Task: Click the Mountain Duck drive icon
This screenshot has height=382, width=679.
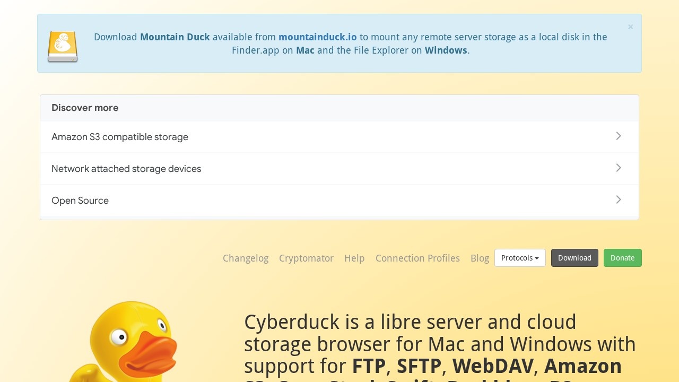Action: (x=63, y=47)
